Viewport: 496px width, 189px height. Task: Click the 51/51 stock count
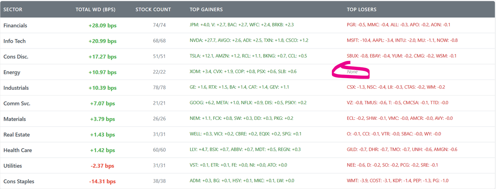point(159,56)
